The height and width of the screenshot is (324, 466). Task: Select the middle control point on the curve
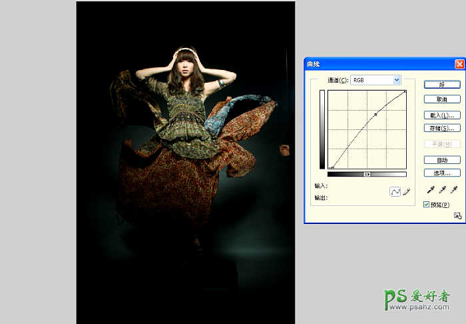375,115
